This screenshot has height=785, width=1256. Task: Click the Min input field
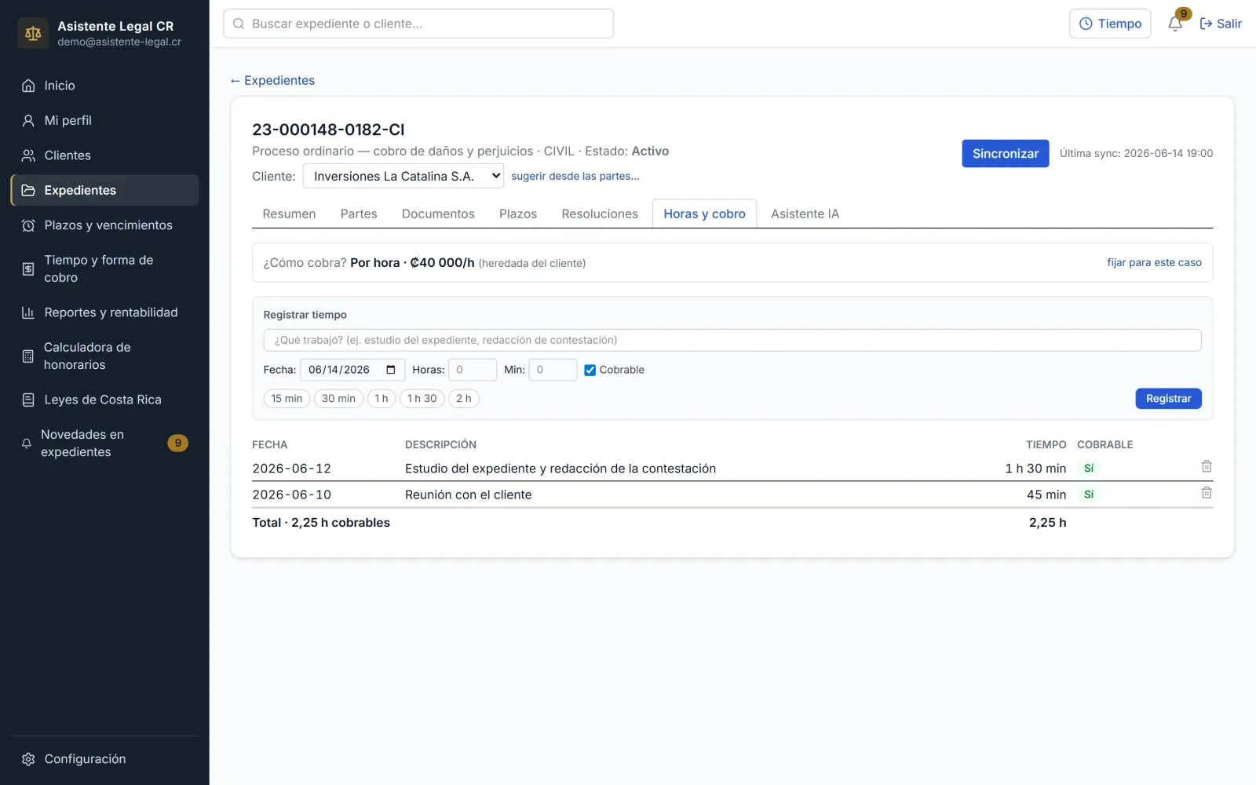pyautogui.click(x=553, y=370)
